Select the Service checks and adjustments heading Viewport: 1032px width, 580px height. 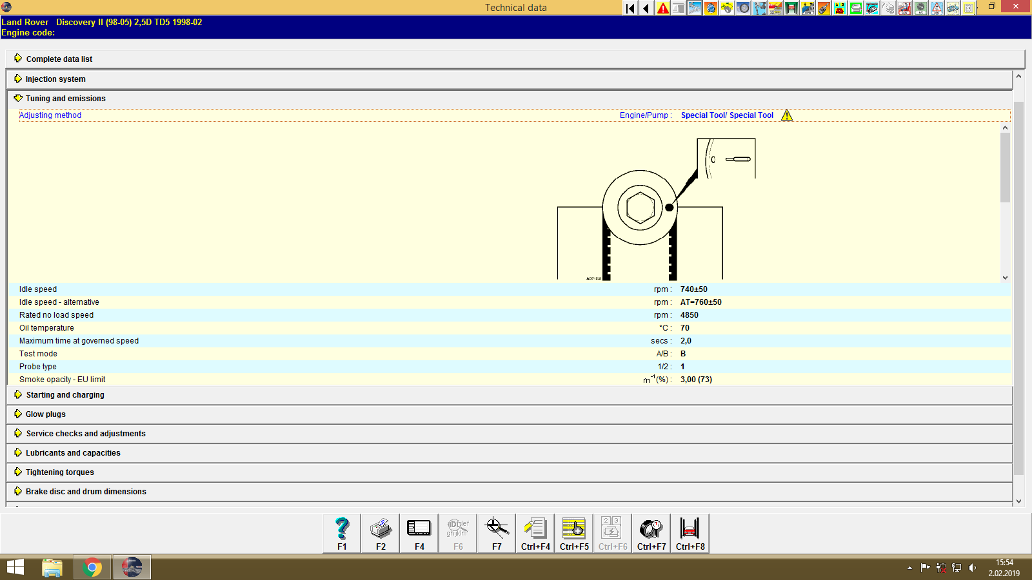(x=84, y=433)
